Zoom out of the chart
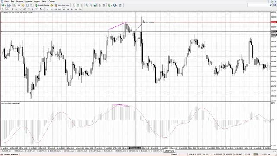Image resolution: width=277 pixels, height=156 pixels. point(91,5)
